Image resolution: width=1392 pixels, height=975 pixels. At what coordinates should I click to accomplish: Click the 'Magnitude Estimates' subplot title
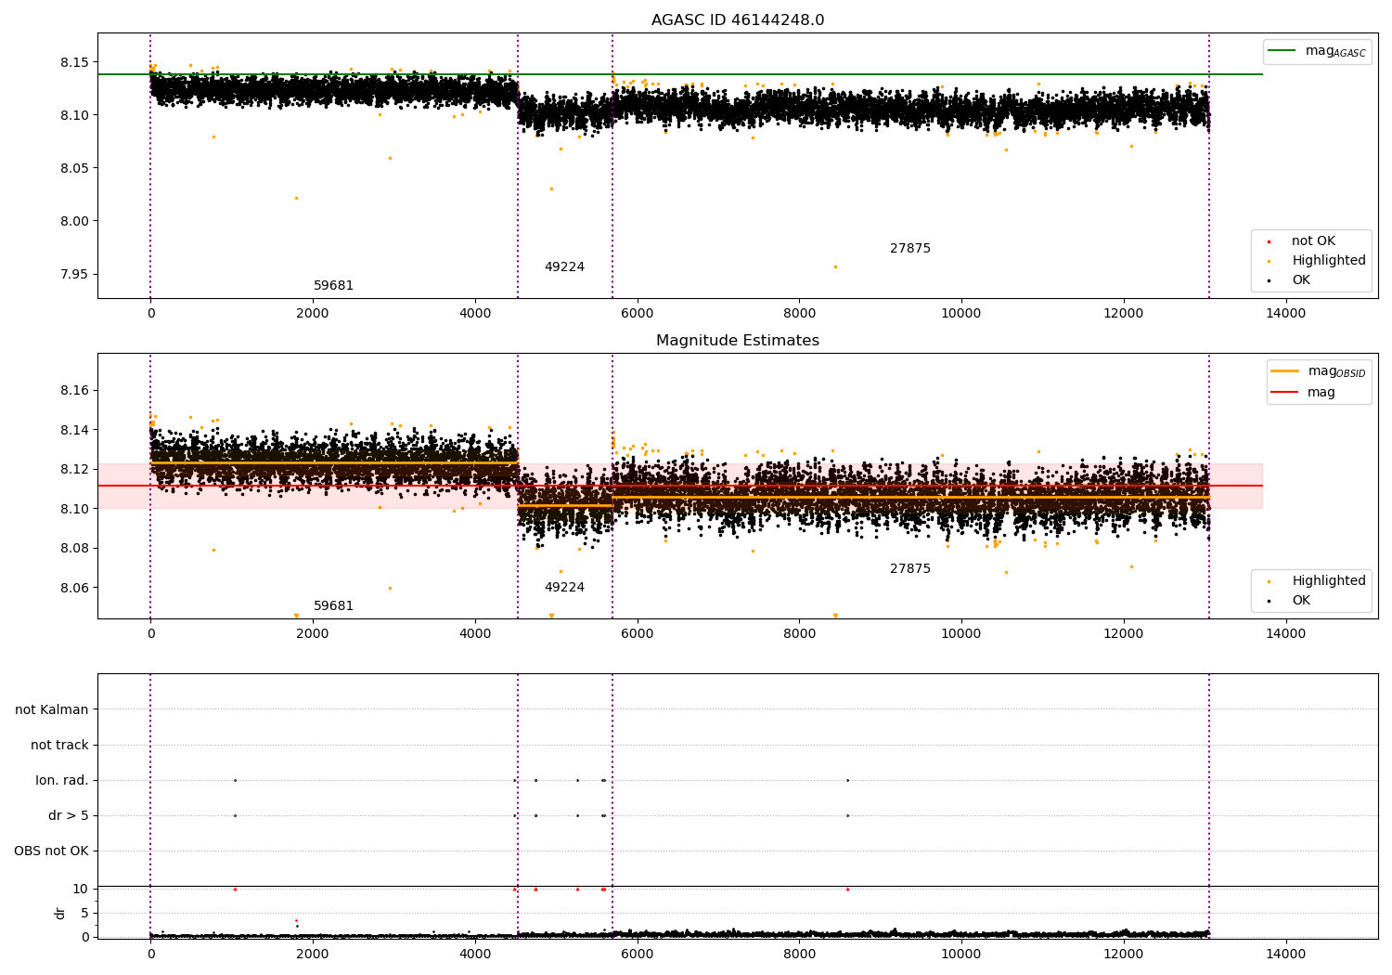point(738,341)
